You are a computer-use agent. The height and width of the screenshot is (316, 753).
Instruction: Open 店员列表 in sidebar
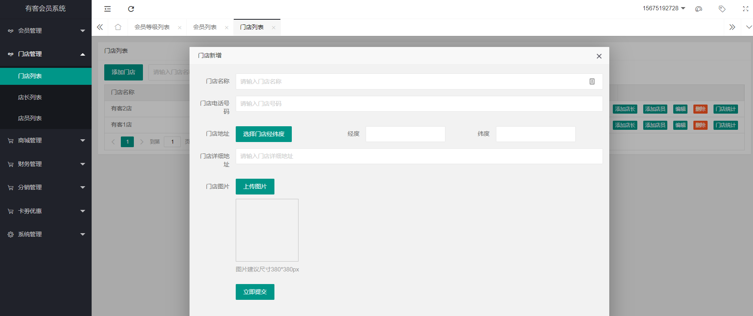(46, 118)
